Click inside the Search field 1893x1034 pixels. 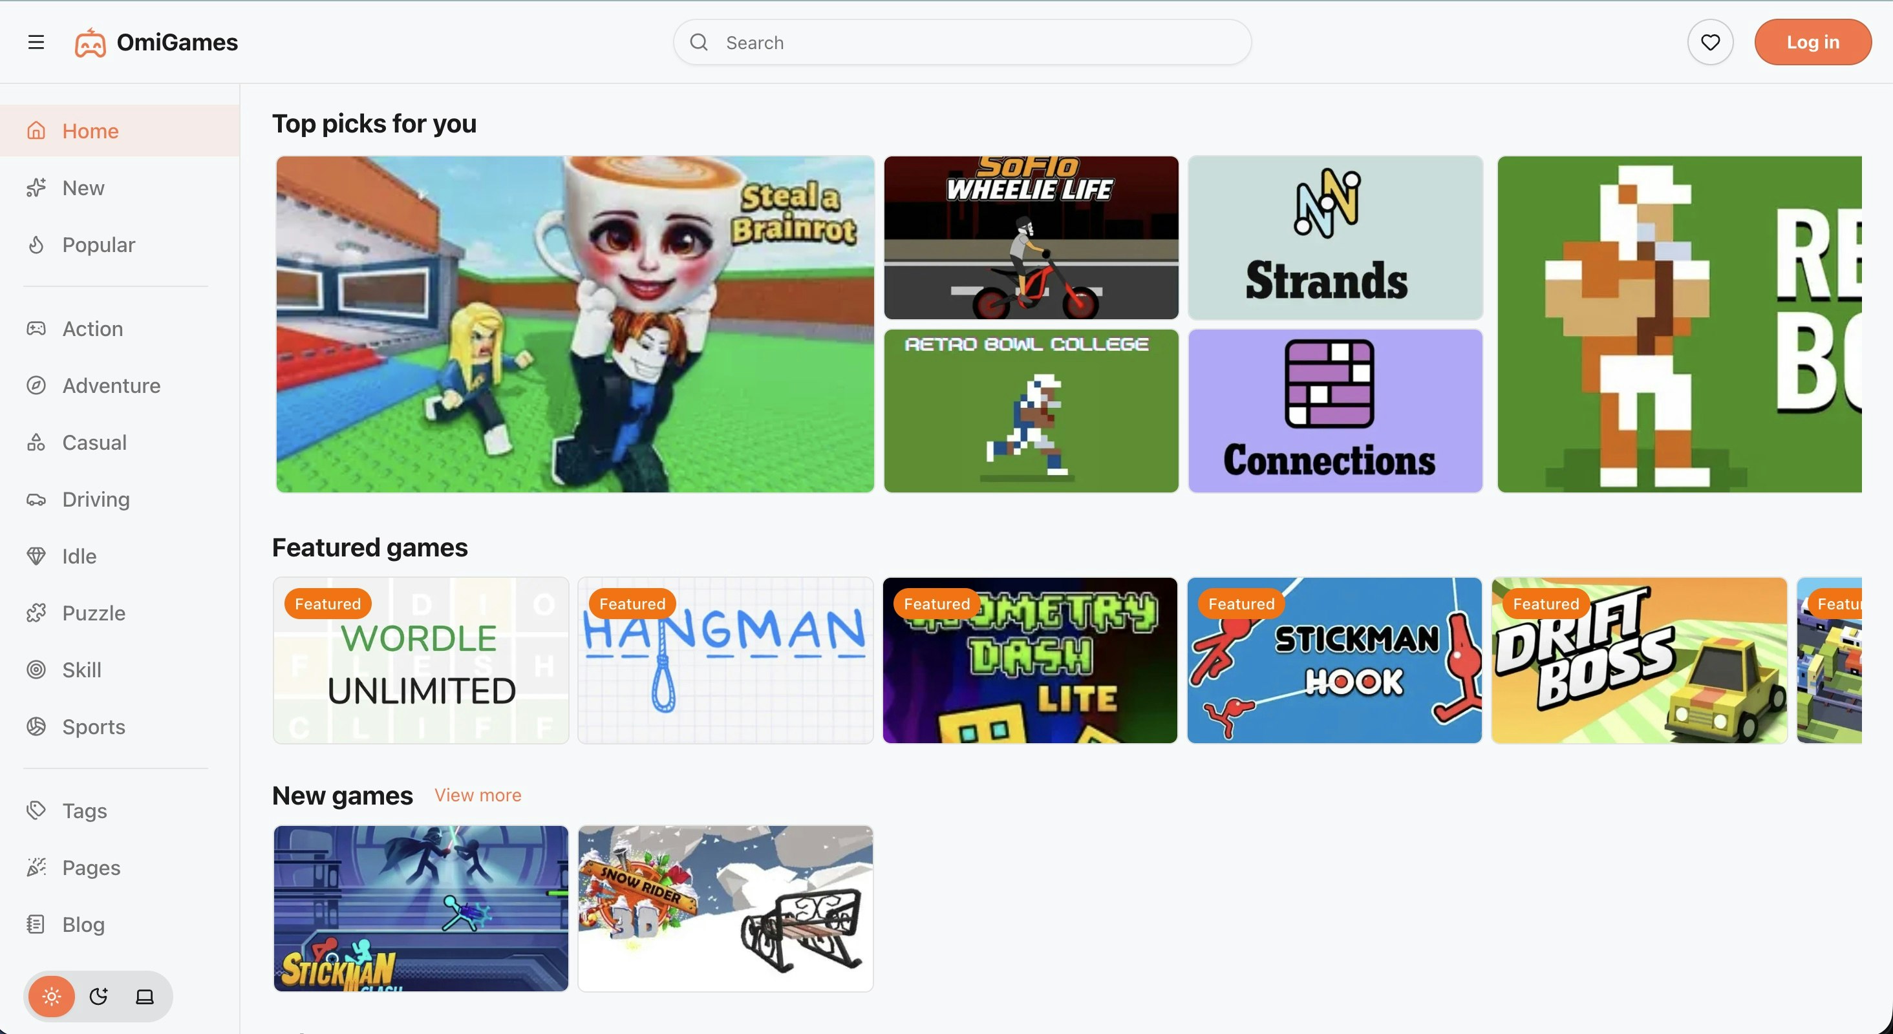tap(956, 42)
